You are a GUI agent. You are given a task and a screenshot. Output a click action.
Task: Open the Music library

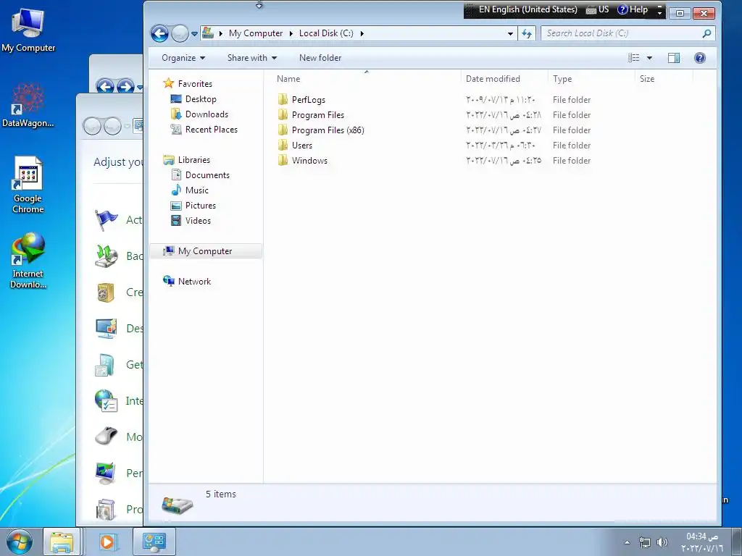click(197, 190)
